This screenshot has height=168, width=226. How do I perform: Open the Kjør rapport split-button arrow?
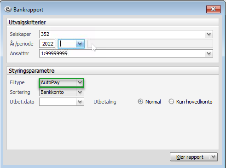click(214, 157)
